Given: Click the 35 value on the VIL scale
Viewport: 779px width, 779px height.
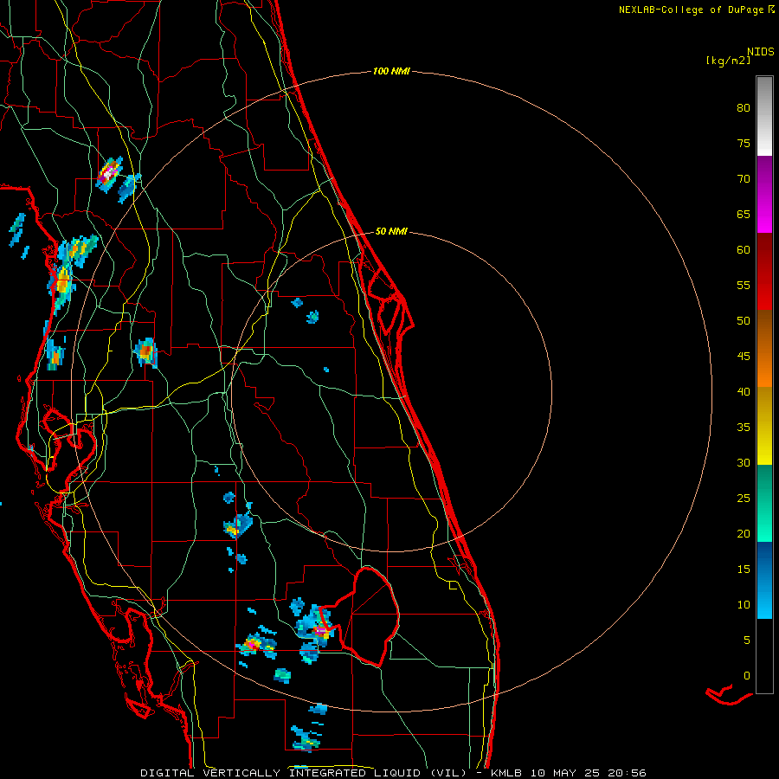Looking at the screenshot, I should tap(744, 428).
